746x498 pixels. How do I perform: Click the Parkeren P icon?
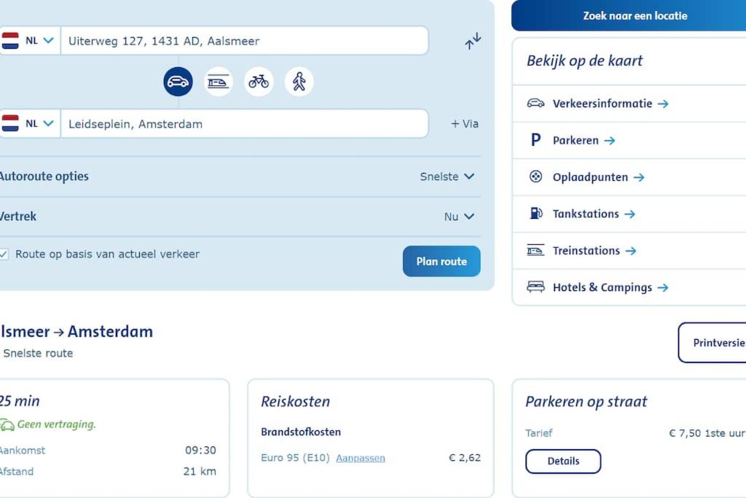coord(535,140)
